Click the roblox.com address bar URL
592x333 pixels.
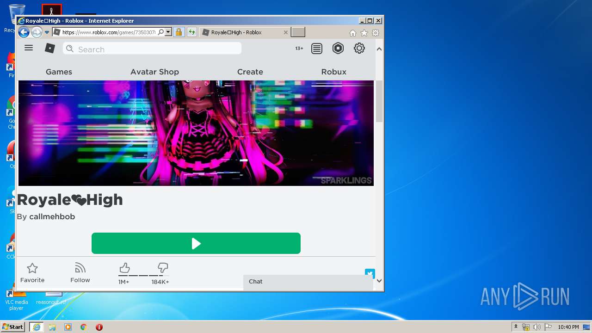(x=109, y=32)
